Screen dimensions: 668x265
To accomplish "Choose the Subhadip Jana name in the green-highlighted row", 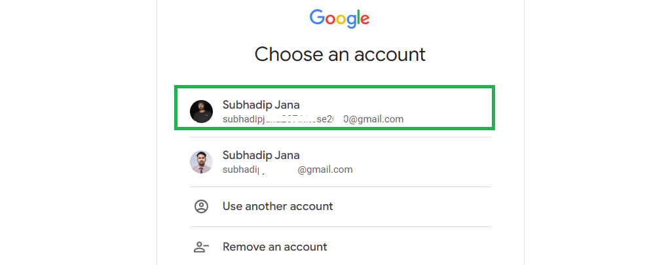I will point(261,105).
